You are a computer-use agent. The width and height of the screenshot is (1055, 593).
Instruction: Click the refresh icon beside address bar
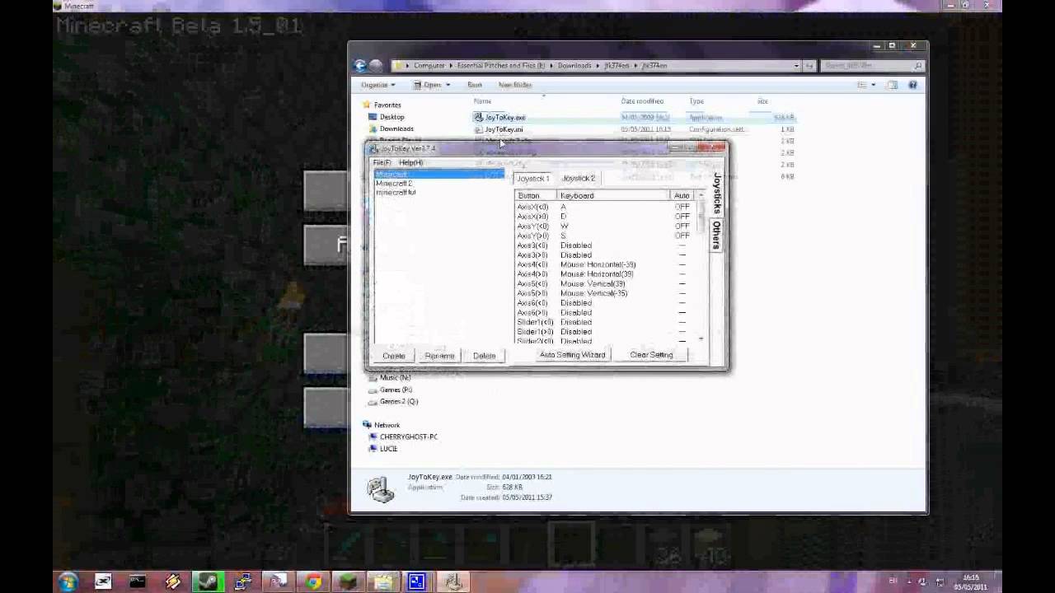click(x=809, y=65)
